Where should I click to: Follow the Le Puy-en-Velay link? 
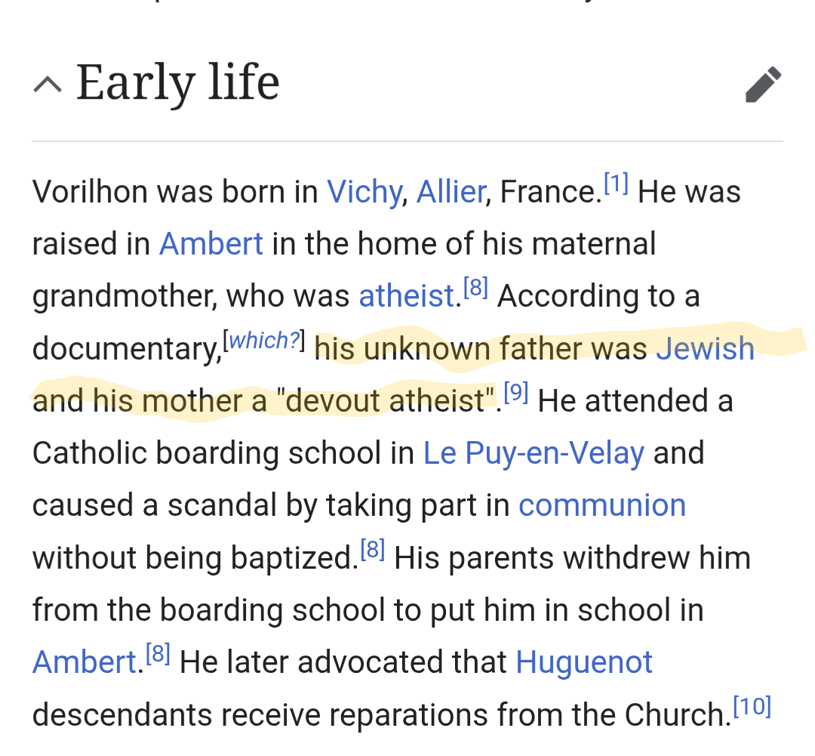coord(534,453)
